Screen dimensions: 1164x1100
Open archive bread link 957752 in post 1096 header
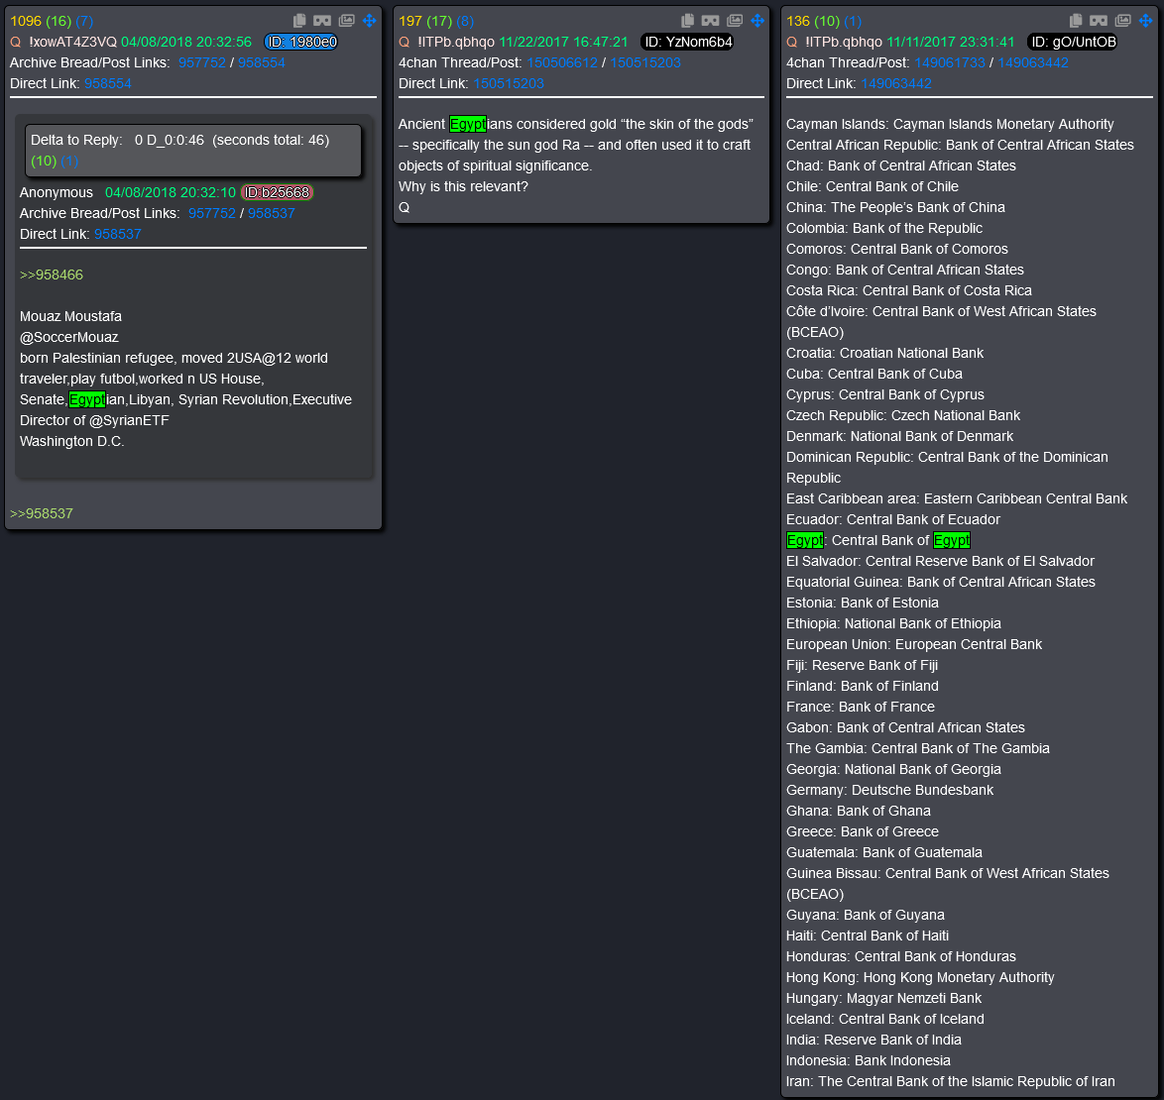202,63
